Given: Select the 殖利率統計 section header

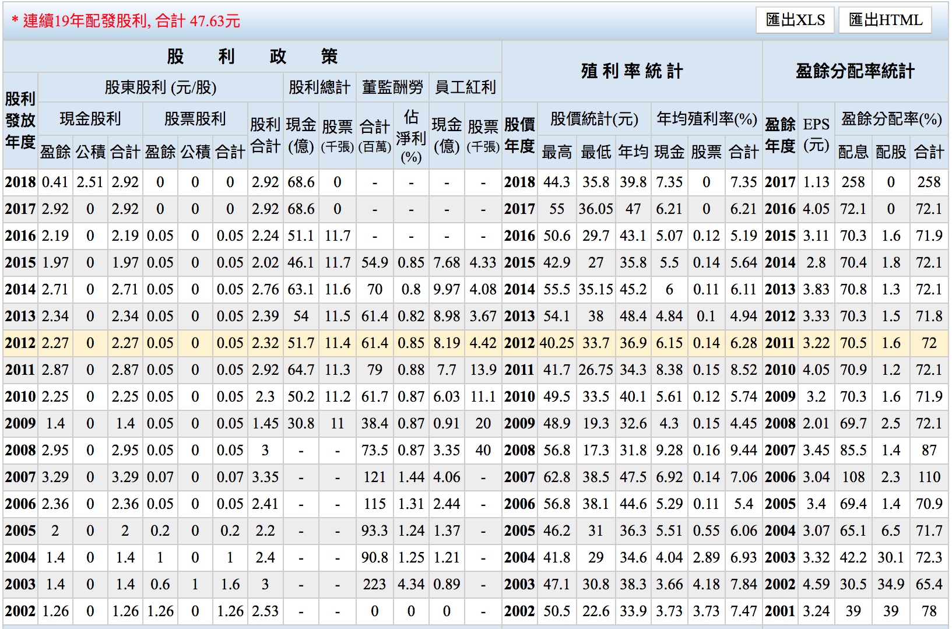Looking at the screenshot, I should tap(631, 71).
